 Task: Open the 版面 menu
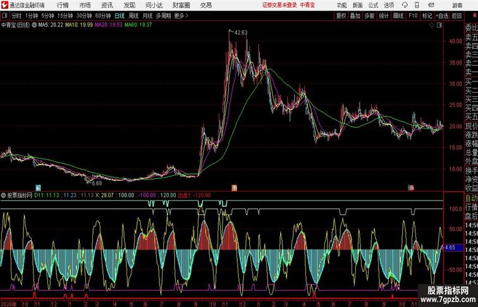pyautogui.click(x=358, y=5)
